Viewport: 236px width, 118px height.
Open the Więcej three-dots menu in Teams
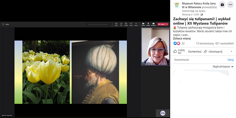point(136,24)
